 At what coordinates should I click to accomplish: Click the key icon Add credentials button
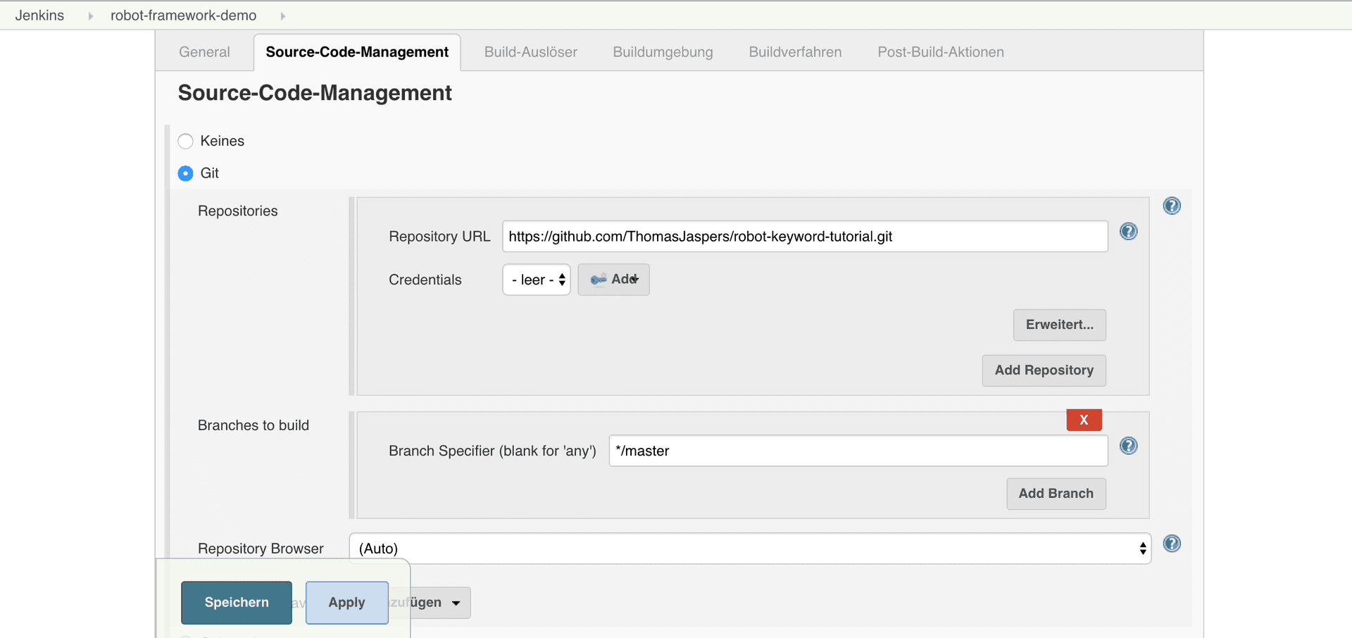click(613, 280)
